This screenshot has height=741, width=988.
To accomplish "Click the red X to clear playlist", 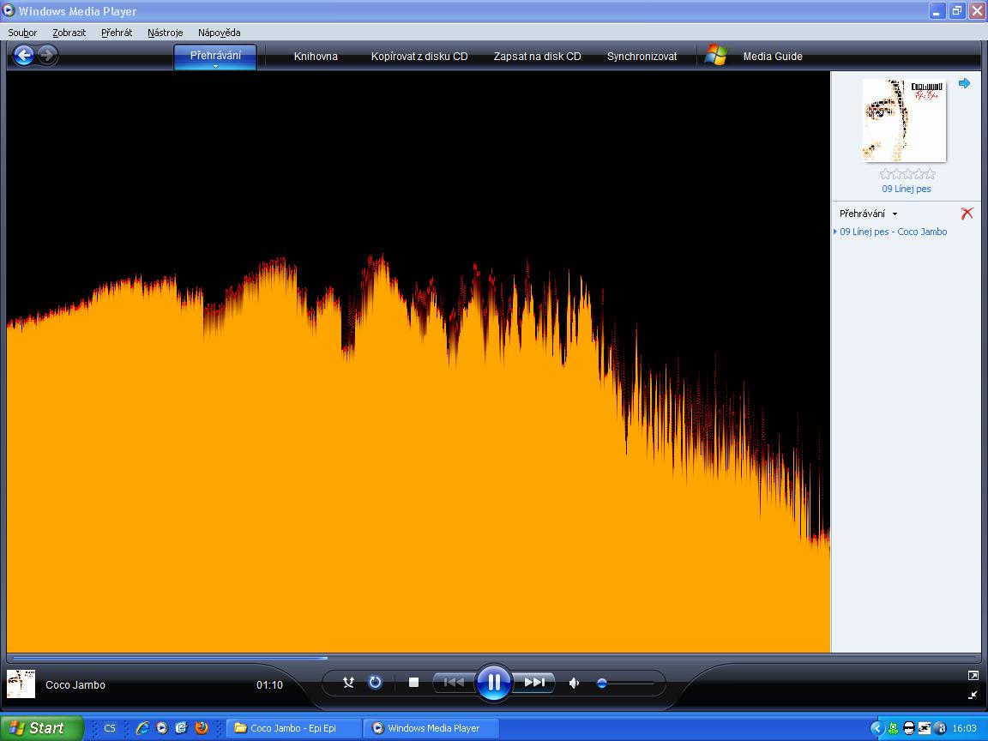I will tap(967, 214).
